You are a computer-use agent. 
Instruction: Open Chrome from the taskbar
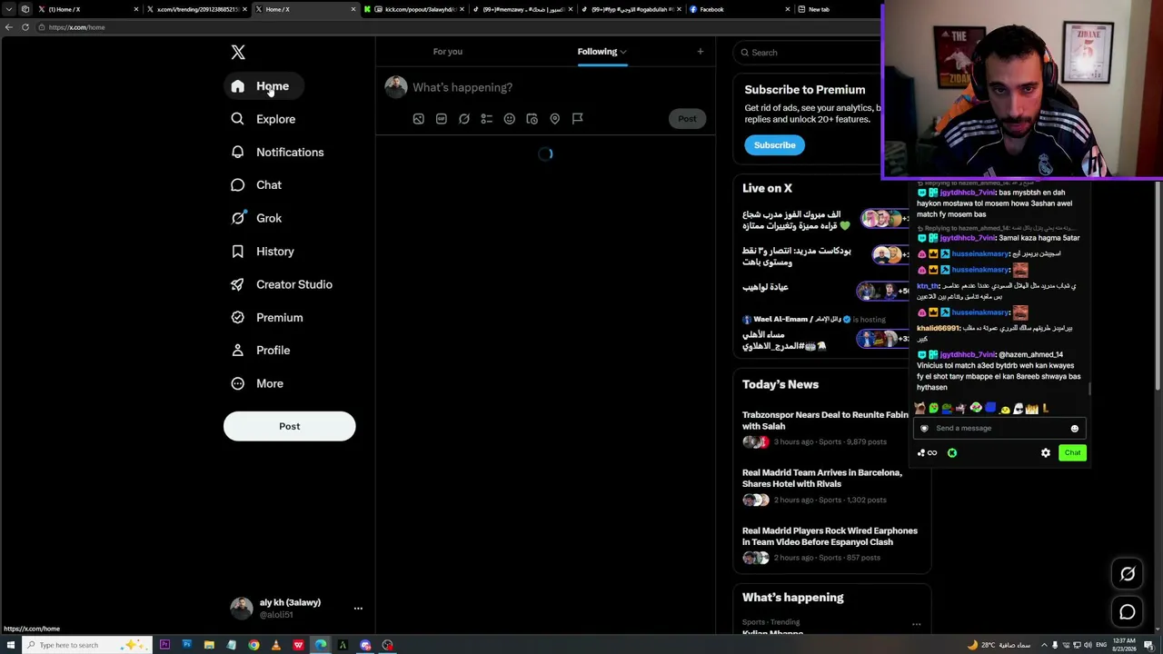253,645
